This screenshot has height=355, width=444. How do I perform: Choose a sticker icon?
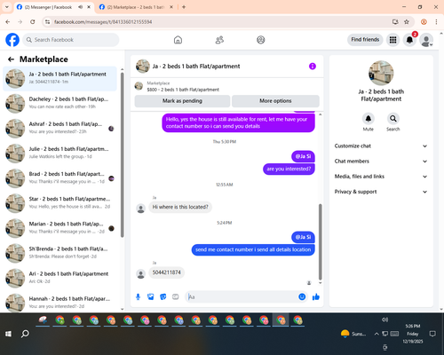(163, 296)
